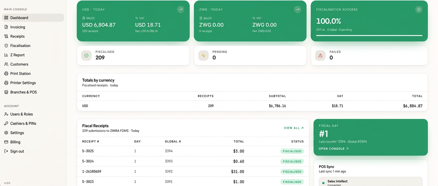Viewport: 438px width, 186px height.
Task: Click OPEN CONSOLE on Fiscal Day card
Action: tap(333, 149)
